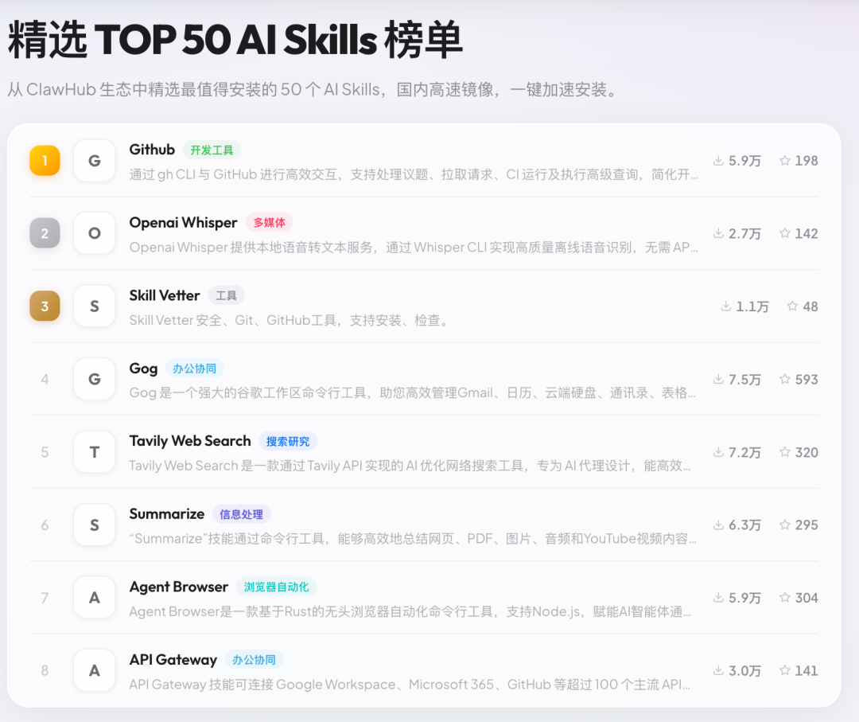Star the Openai Whisper skill

(x=783, y=232)
